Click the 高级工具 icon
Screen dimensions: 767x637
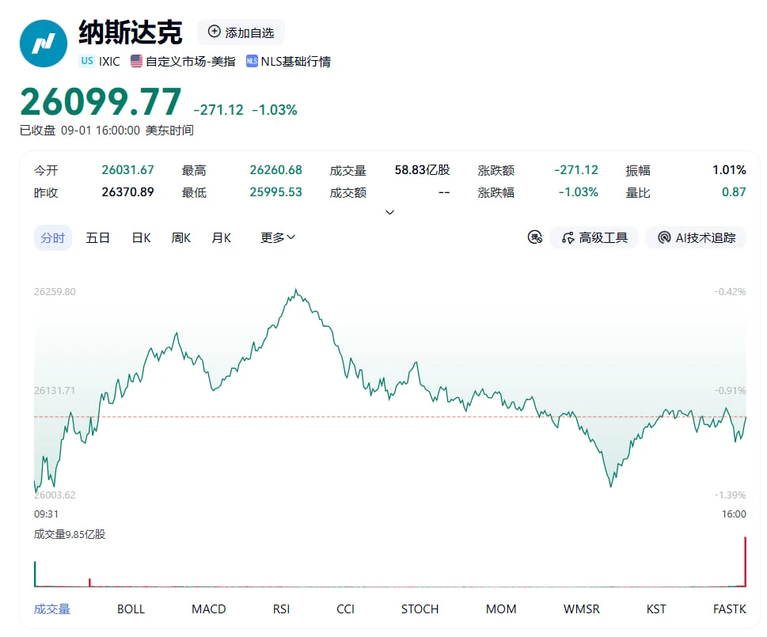point(568,237)
